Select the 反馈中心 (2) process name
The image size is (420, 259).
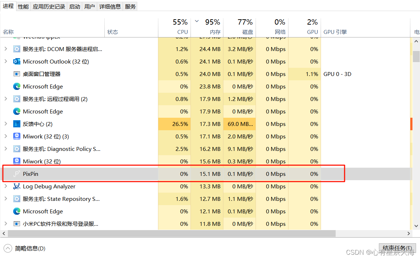coord(38,124)
